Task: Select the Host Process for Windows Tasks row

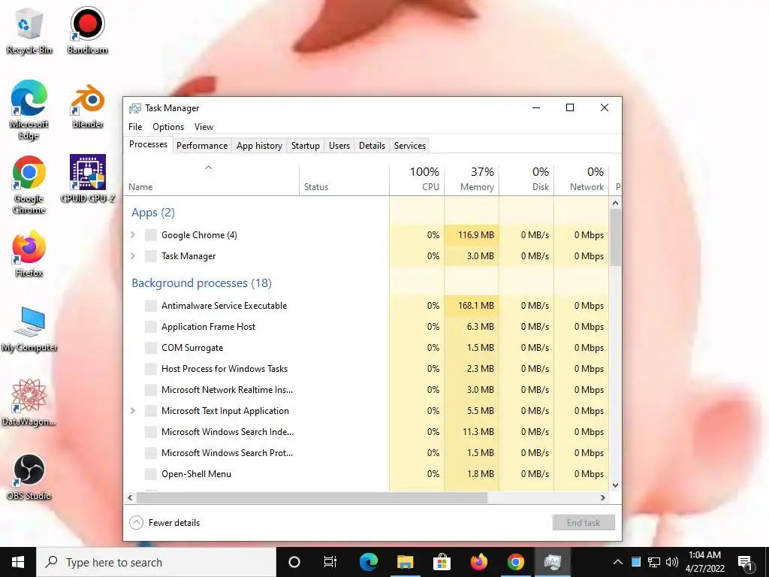Action: tap(366, 369)
